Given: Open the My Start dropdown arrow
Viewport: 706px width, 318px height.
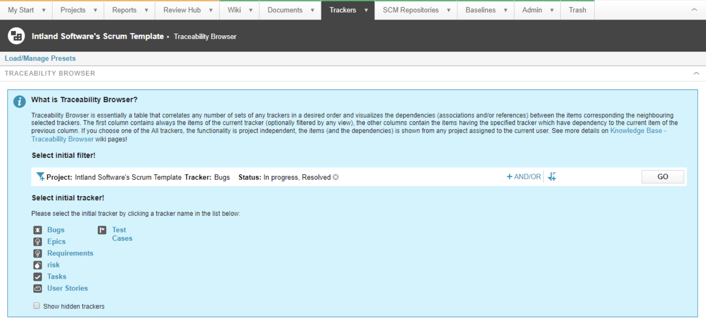Looking at the screenshot, I should 44,10.
